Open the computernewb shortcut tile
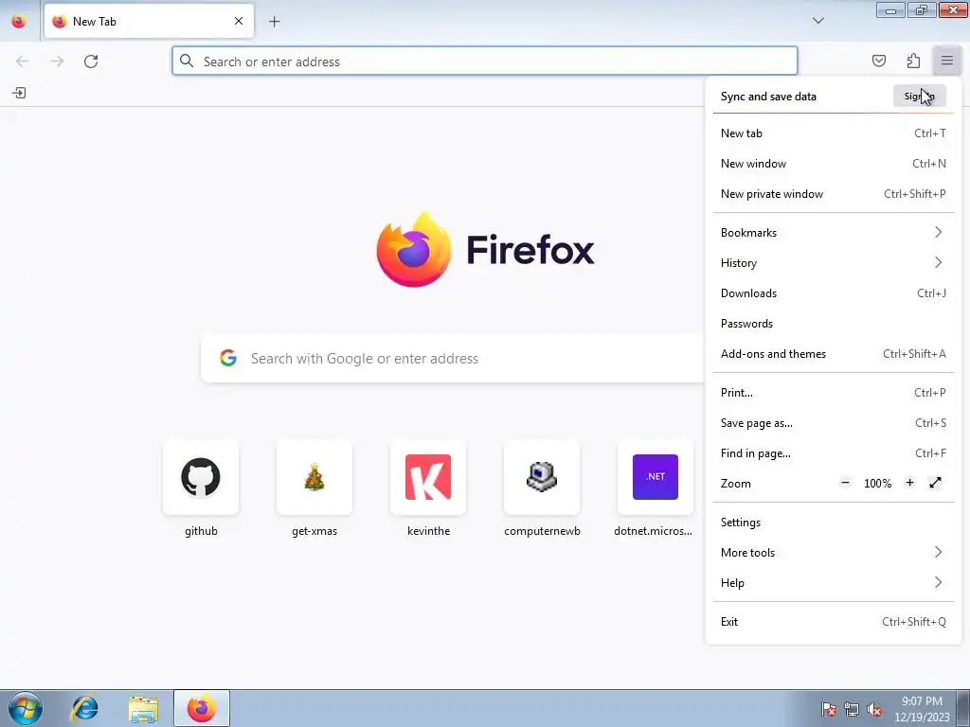 [542, 488]
